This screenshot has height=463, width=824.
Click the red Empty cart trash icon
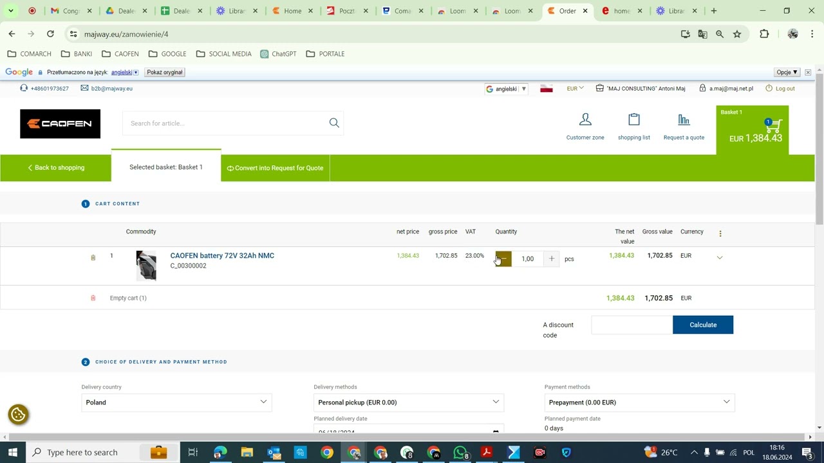pyautogui.click(x=93, y=298)
